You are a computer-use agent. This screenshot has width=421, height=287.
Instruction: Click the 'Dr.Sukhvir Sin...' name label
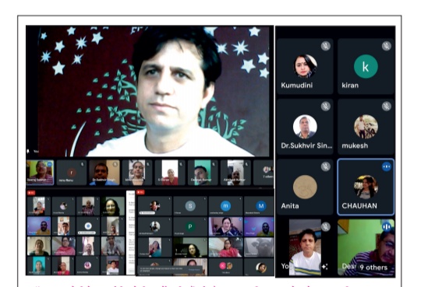(x=306, y=145)
